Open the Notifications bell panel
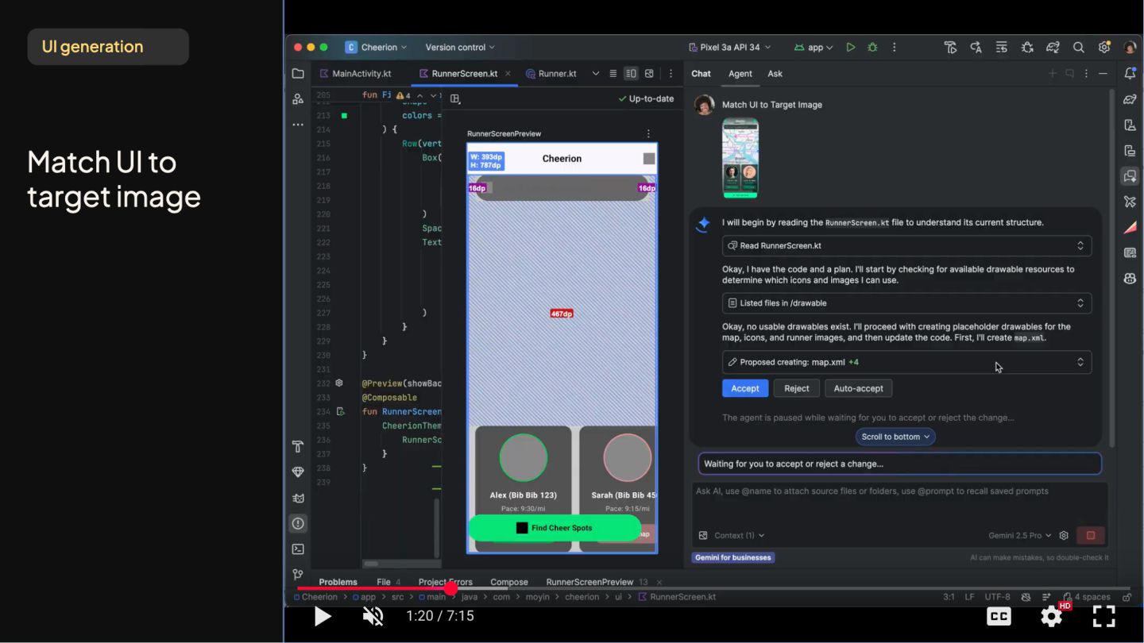Viewport: 1144px width, 643px height. click(1130, 74)
